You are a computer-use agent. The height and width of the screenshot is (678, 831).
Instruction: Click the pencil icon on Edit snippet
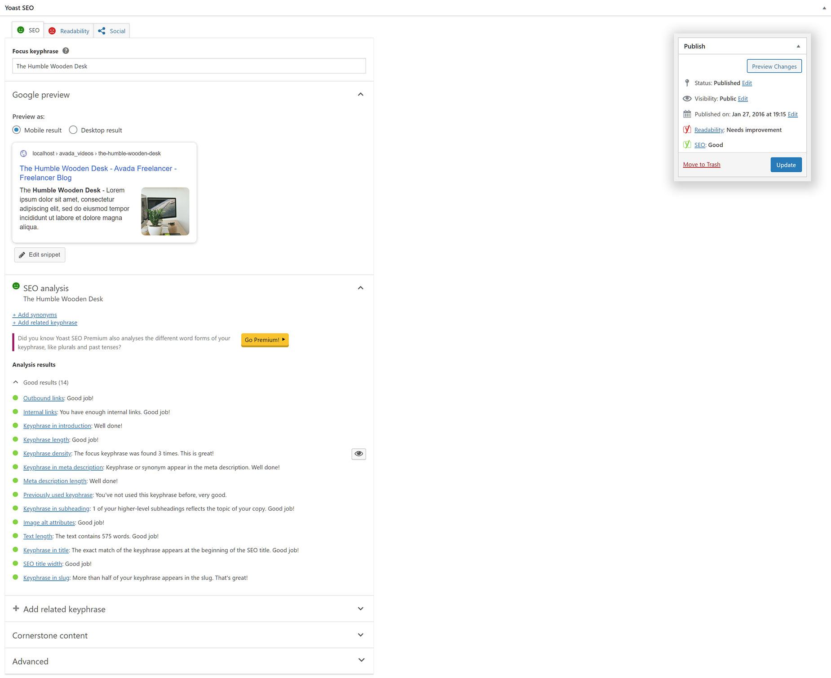click(22, 255)
